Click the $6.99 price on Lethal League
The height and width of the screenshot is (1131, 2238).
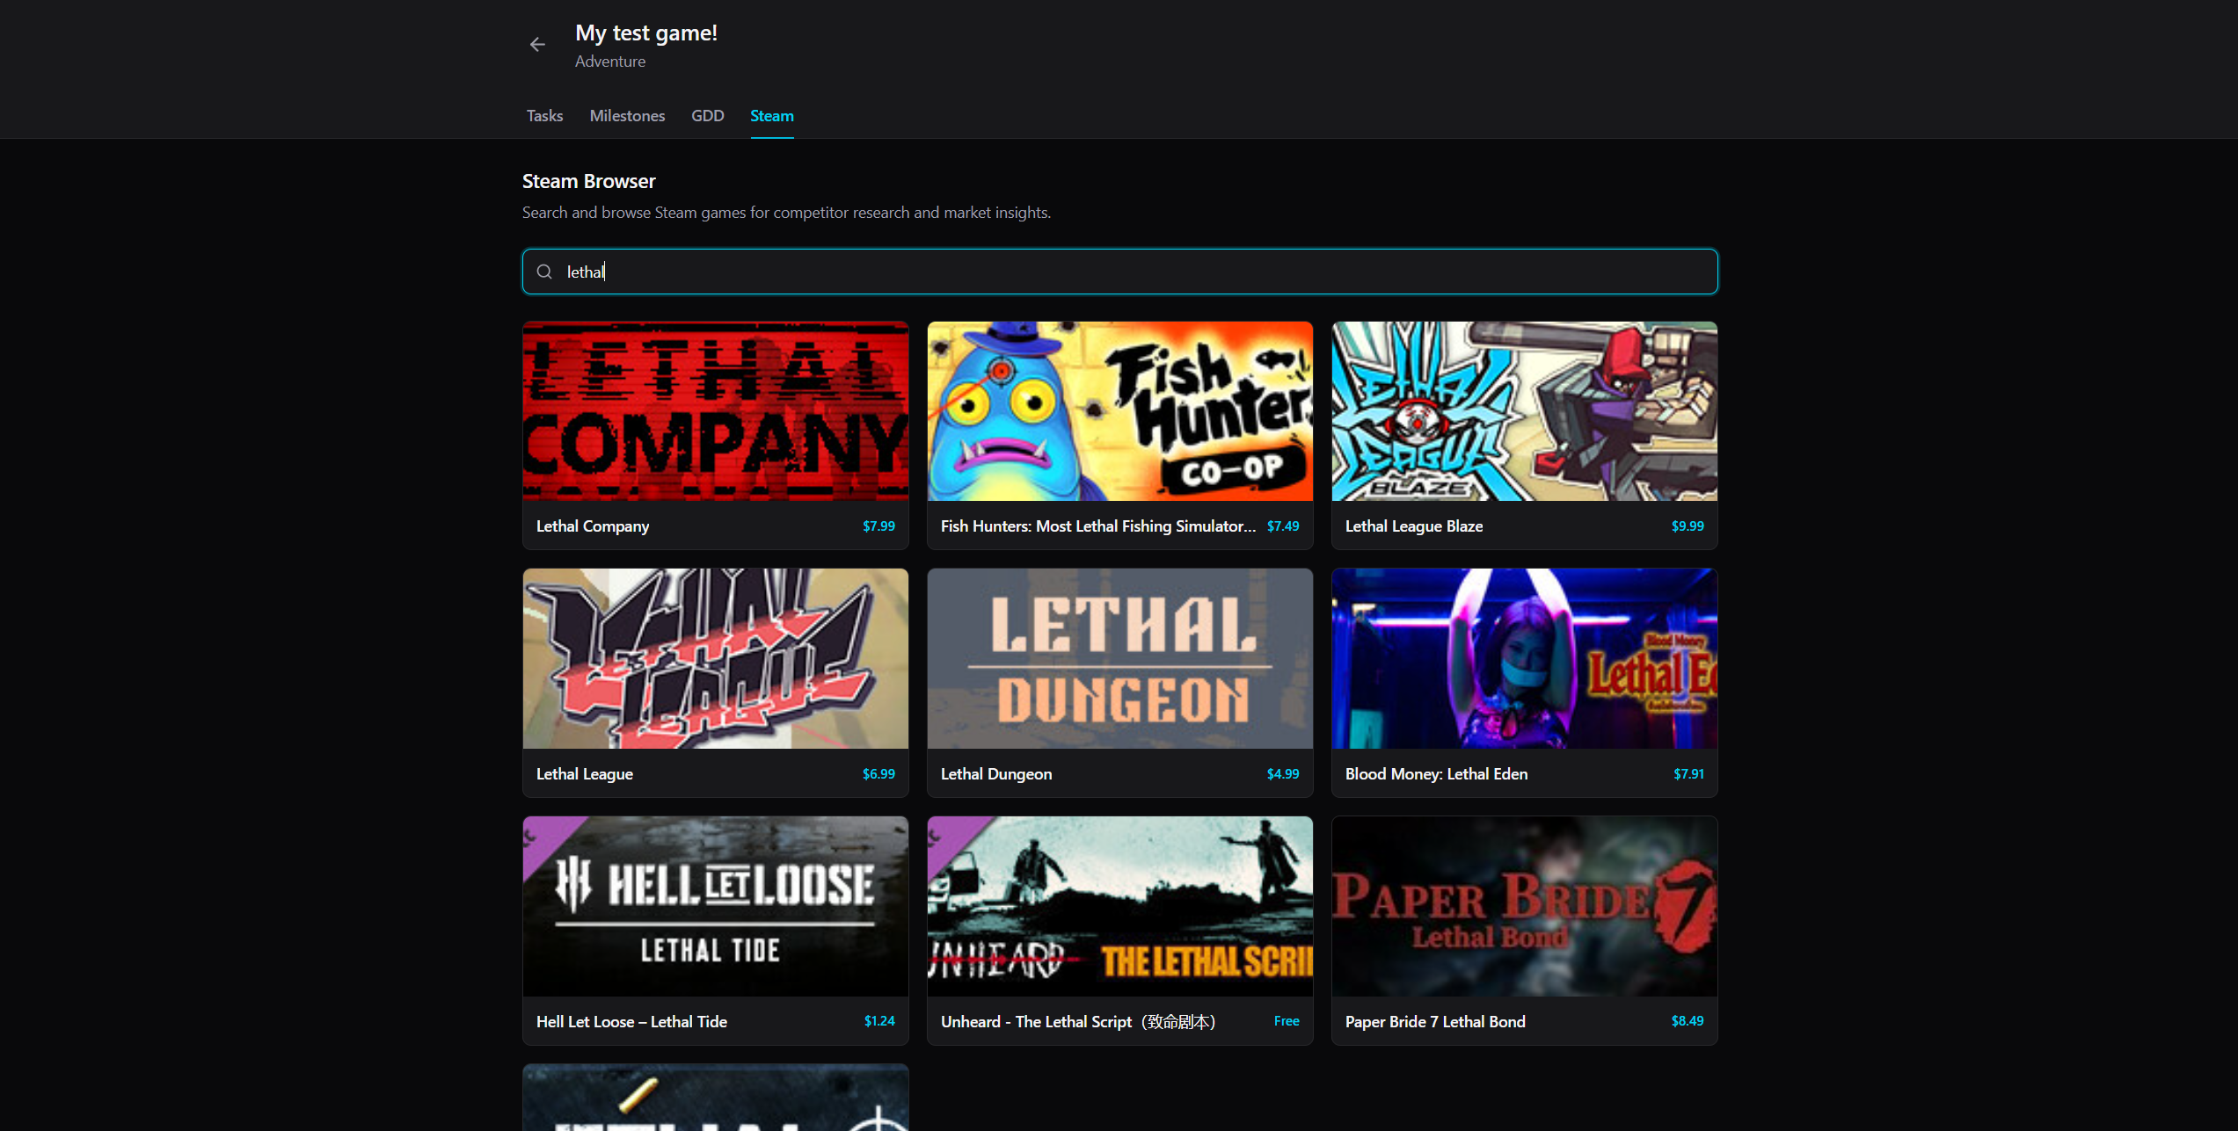click(878, 774)
